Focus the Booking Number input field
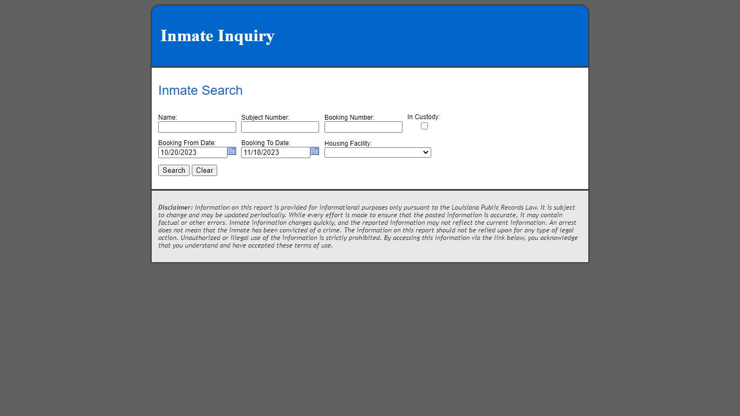Viewport: 740px width, 416px height. coord(363,127)
